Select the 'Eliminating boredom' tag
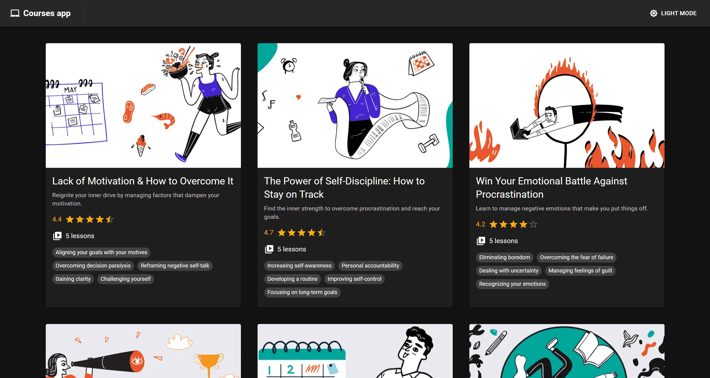The width and height of the screenshot is (710, 378). tap(504, 257)
